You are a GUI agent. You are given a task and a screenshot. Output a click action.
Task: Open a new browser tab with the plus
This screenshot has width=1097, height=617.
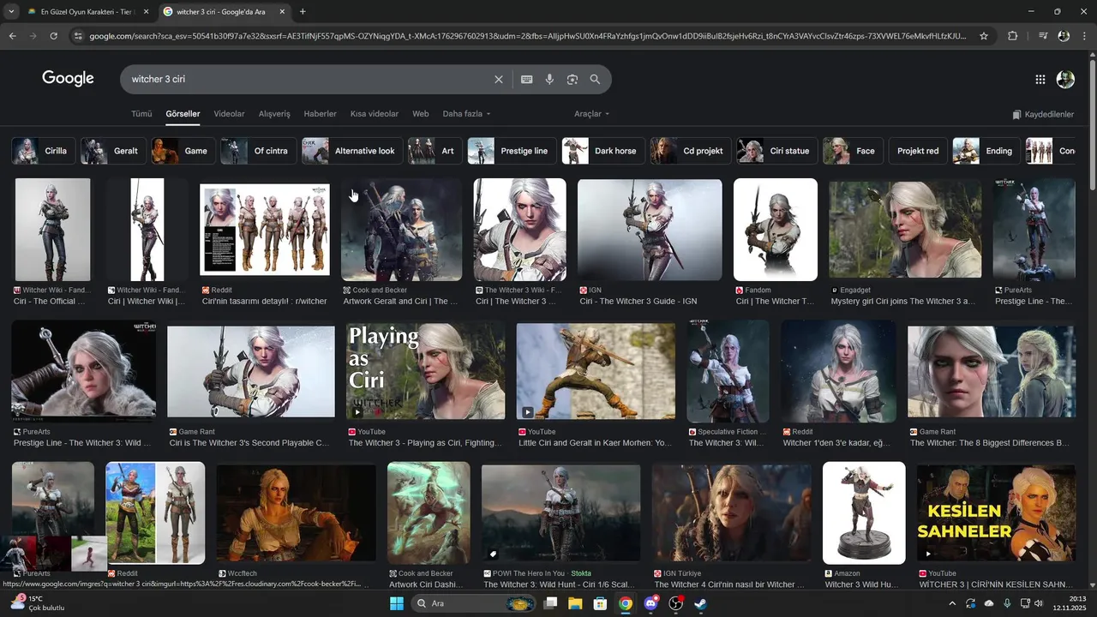point(303,12)
